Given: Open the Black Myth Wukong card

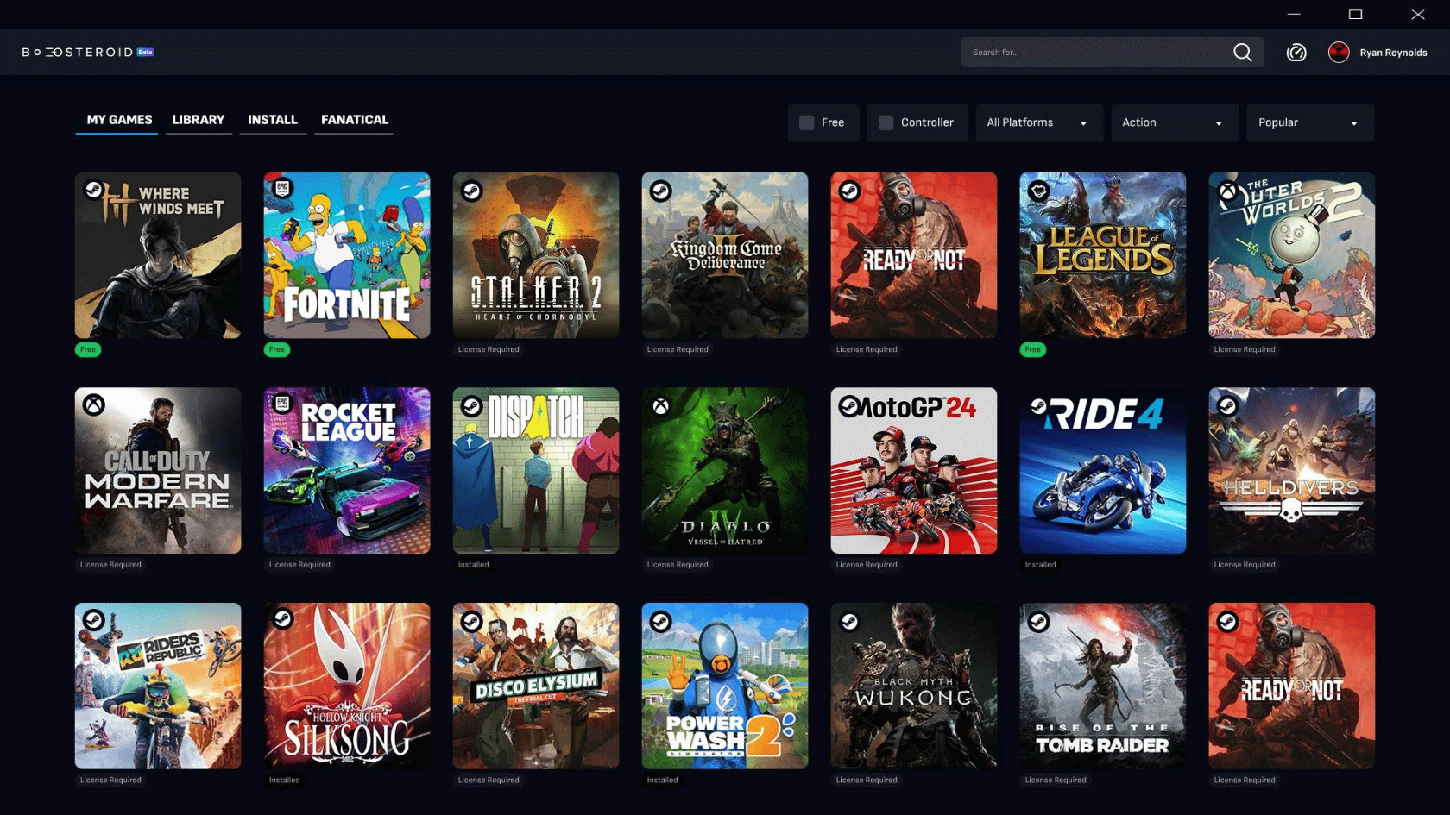Looking at the screenshot, I should (914, 686).
